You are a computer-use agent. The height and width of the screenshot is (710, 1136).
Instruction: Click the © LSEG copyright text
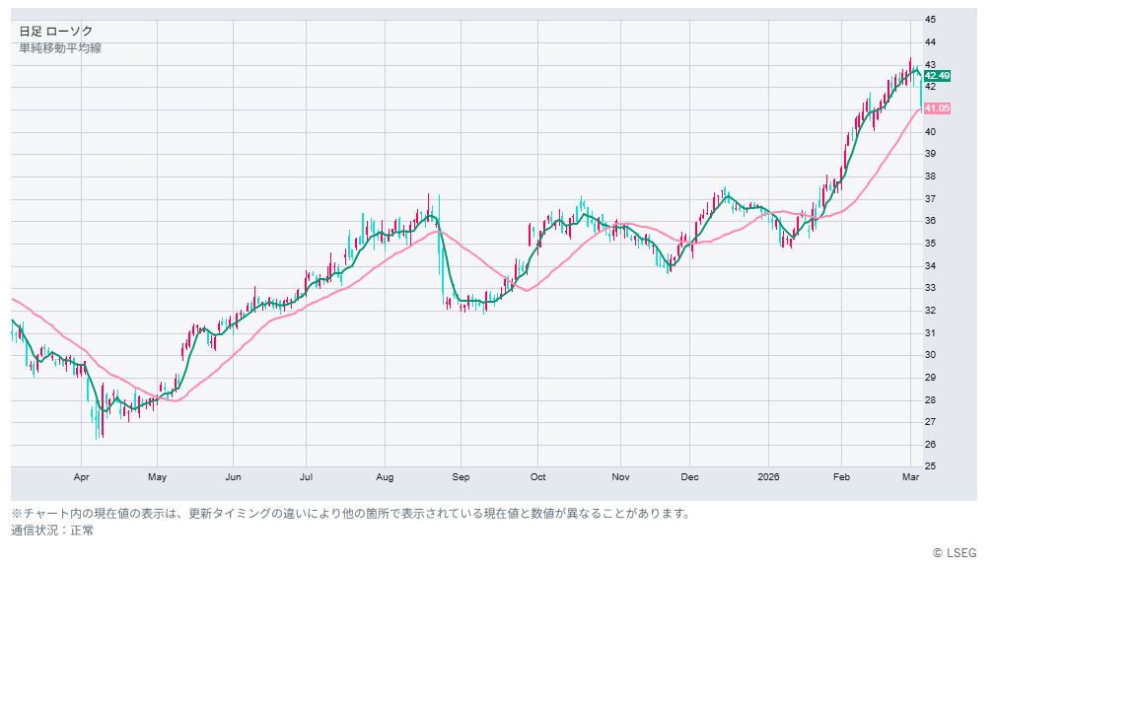coord(954,553)
